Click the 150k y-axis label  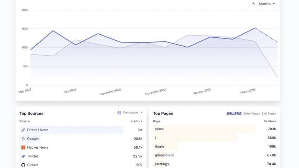coord(25,29)
